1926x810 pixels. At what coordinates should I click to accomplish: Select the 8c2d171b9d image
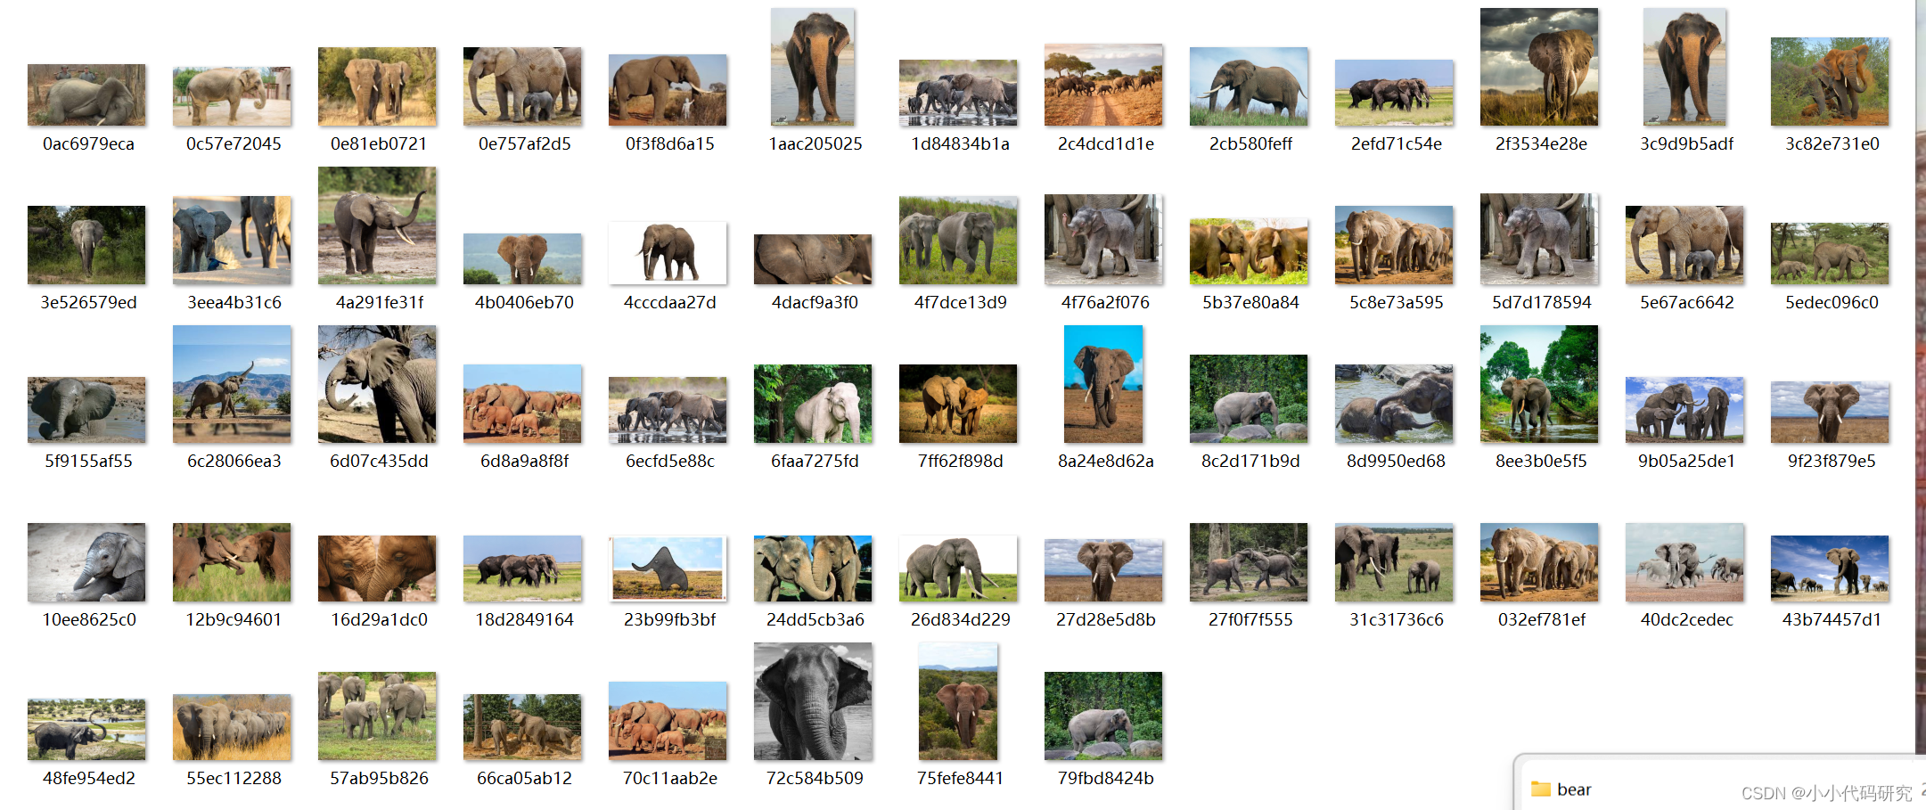point(1249,398)
